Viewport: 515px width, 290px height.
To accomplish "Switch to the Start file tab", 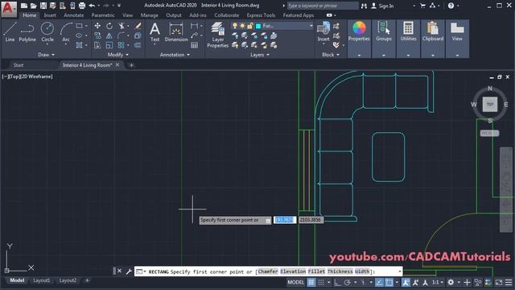I will click(x=19, y=65).
